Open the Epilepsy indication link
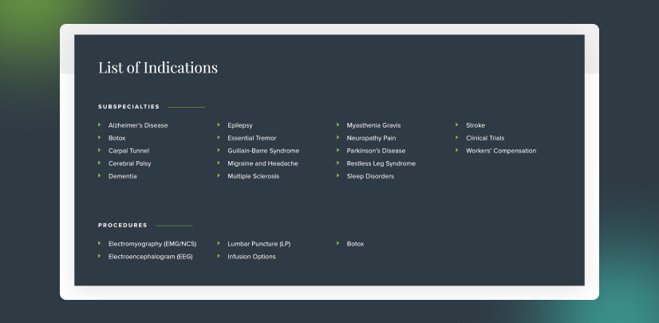Viewport: 659px width, 323px height. (x=240, y=125)
